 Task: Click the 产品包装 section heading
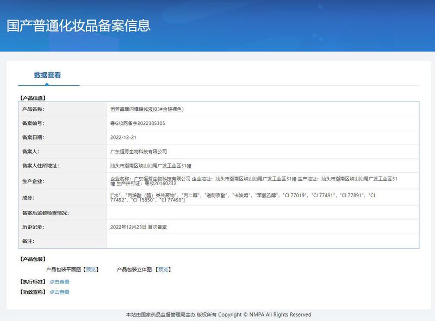(x=33, y=259)
